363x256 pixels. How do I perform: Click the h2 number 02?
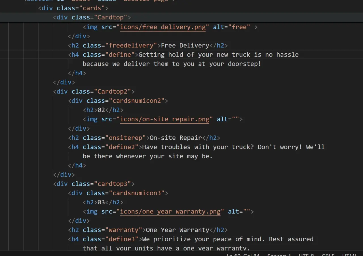101,110
